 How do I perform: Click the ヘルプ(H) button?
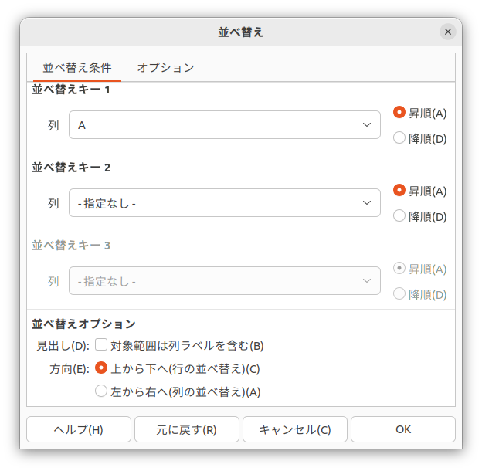(78, 429)
